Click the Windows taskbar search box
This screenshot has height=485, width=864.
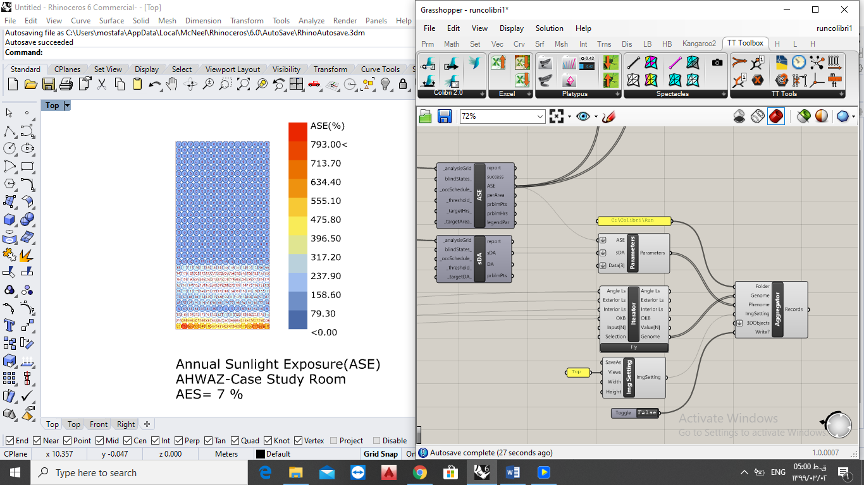click(x=139, y=472)
